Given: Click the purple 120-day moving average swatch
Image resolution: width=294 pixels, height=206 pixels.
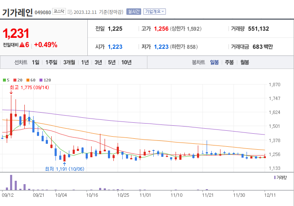Looking at the screenshot, I should pyautogui.click(x=41, y=80).
